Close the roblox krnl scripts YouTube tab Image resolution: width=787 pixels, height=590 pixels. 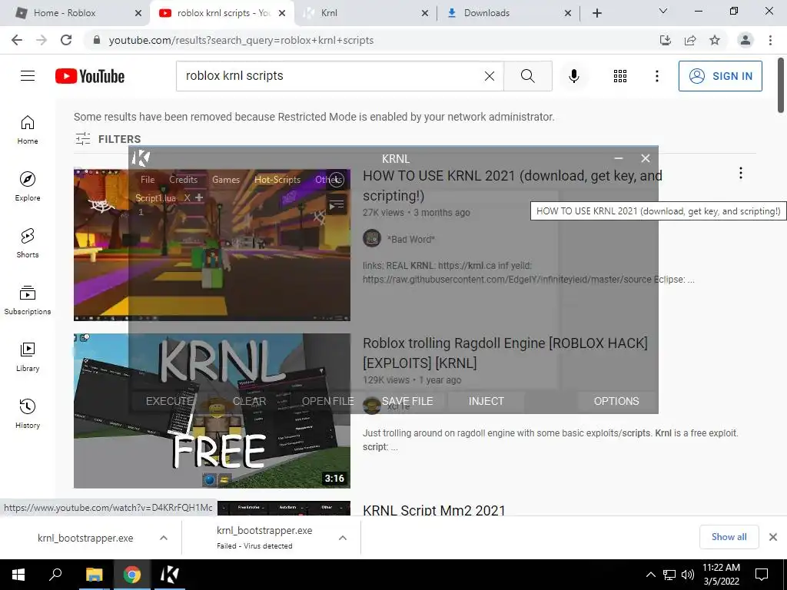(x=282, y=13)
